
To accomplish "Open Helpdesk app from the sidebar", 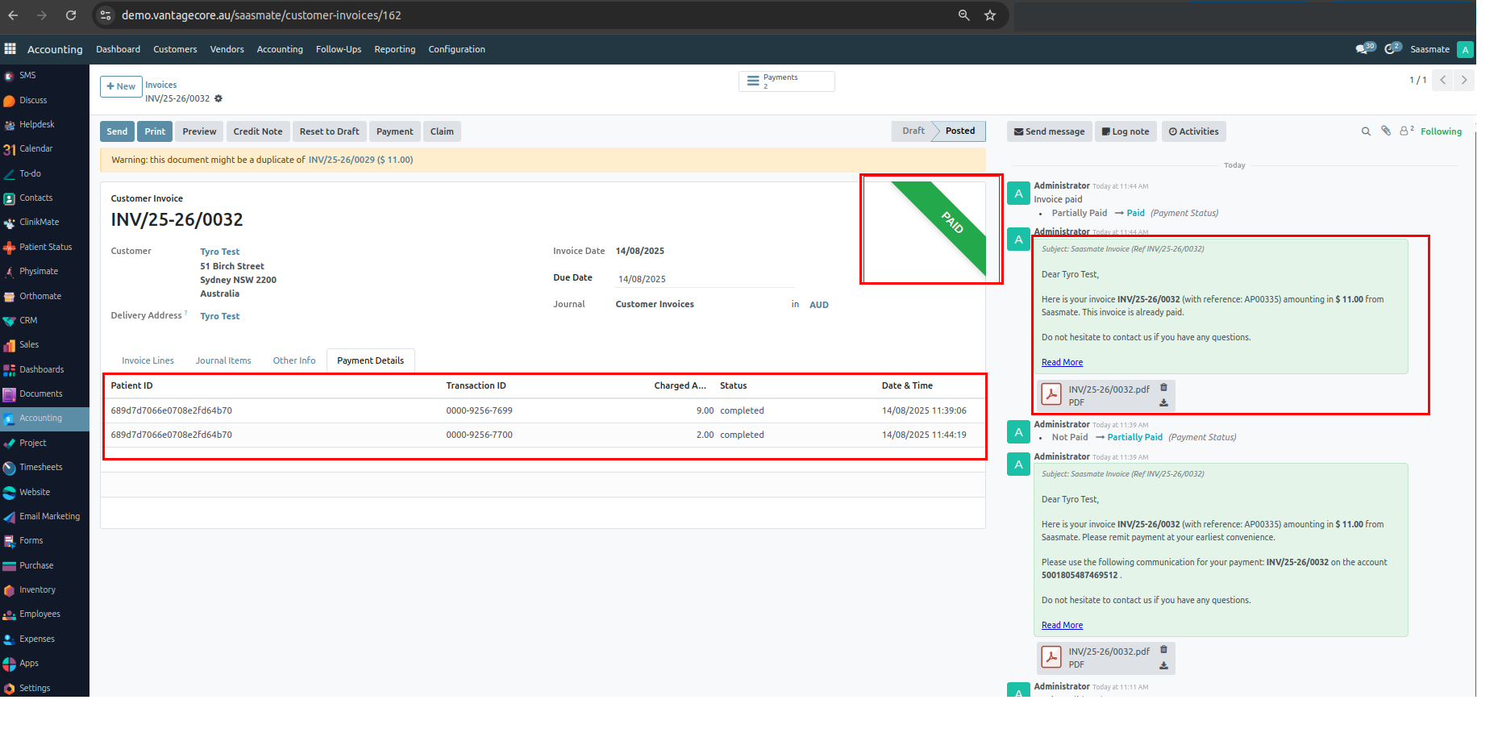I will 36,125.
